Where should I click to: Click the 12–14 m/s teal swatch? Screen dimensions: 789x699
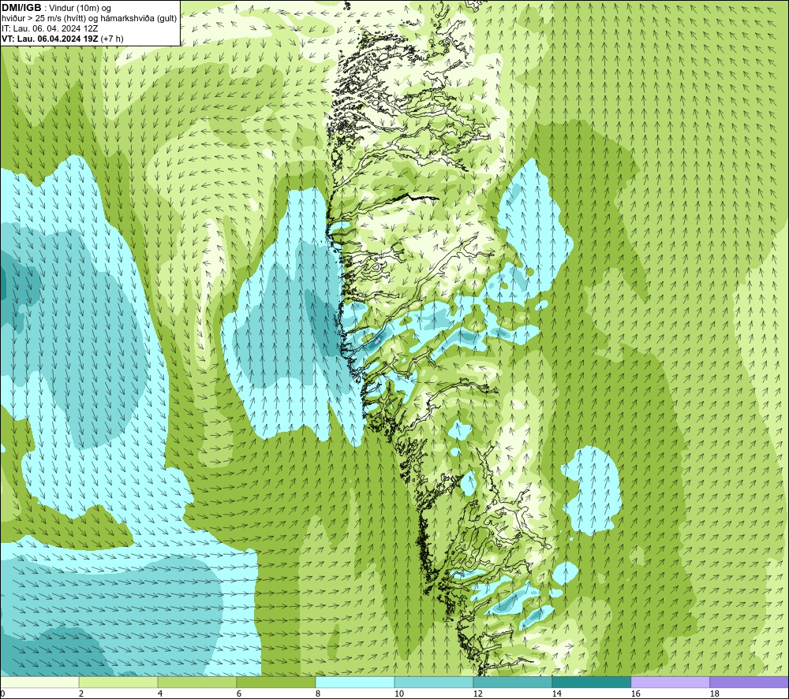(x=512, y=682)
